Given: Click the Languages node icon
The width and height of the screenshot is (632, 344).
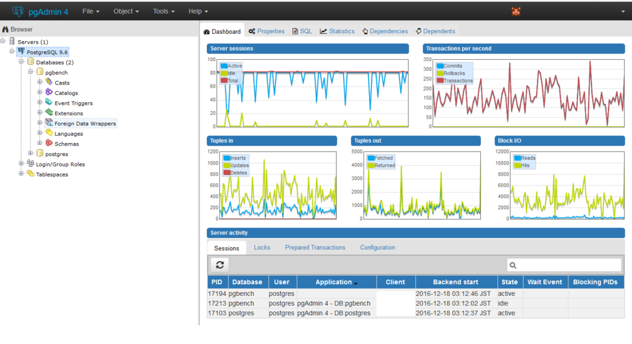Looking at the screenshot, I should [49, 133].
